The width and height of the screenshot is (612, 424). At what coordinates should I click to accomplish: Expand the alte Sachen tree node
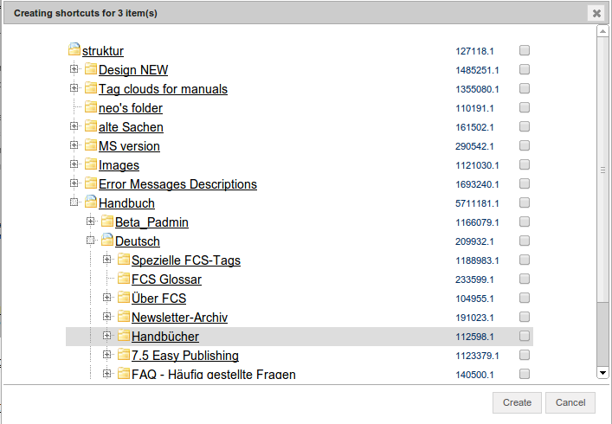click(74, 126)
